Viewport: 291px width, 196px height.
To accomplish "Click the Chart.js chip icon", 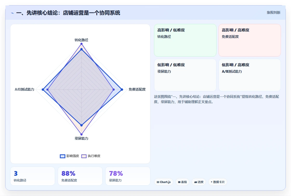I will click(x=158, y=182).
